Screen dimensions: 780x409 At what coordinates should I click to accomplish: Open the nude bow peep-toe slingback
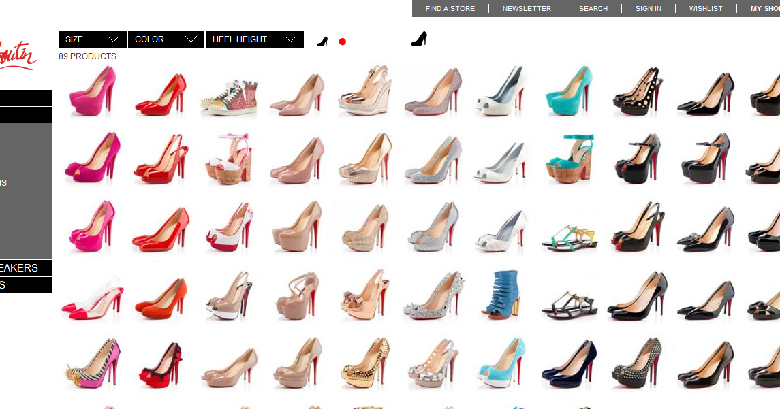(x=366, y=295)
